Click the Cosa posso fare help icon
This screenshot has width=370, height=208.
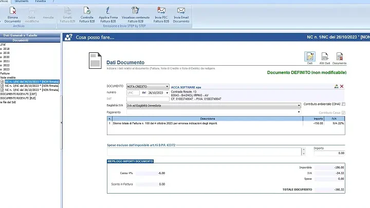click(68, 37)
